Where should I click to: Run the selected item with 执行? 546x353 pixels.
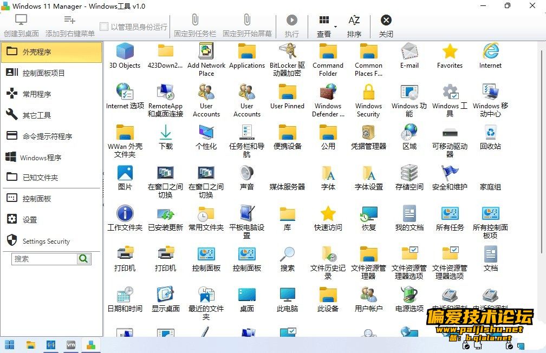(x=292, y=26)
